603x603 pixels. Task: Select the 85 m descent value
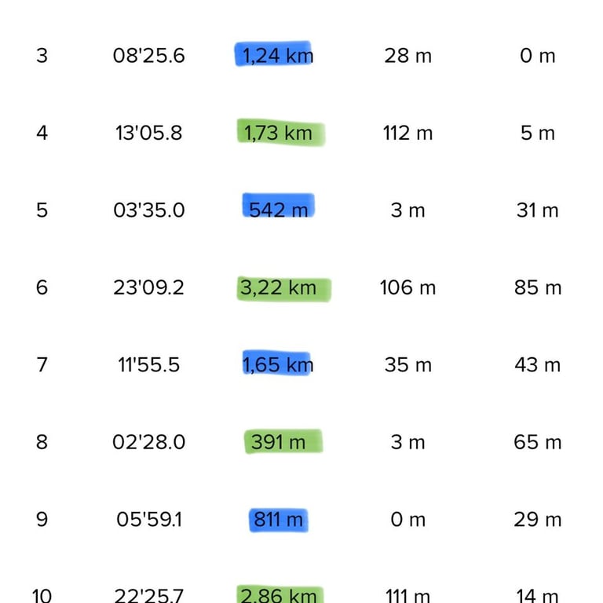(538, 287)
